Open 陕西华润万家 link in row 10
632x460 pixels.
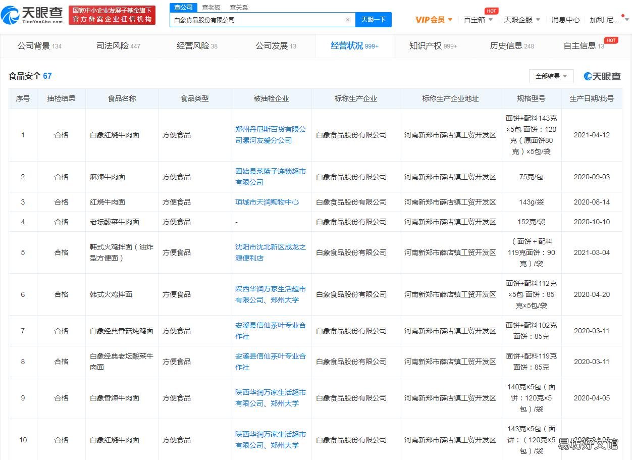click(x=271, y=440)
